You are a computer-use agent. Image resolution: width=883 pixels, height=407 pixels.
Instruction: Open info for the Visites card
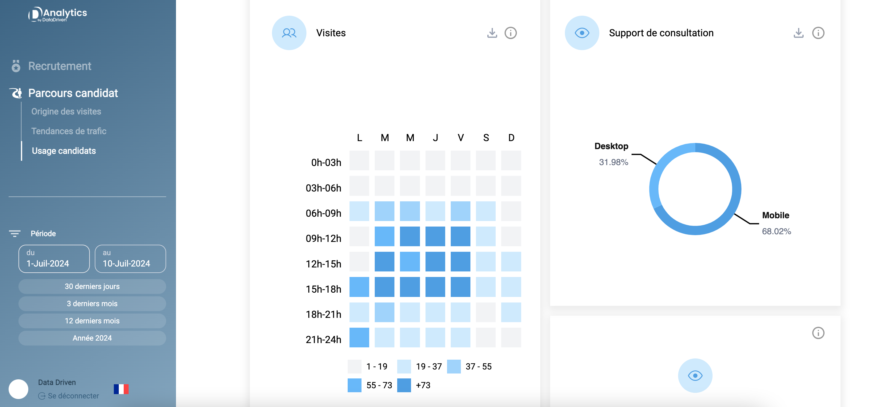tap(510, 33)
